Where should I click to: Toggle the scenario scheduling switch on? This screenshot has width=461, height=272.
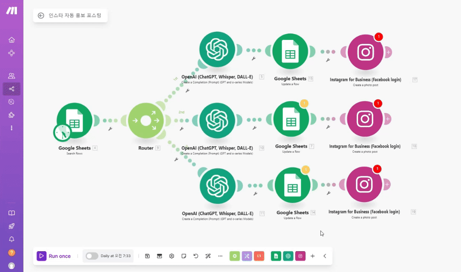92,256
